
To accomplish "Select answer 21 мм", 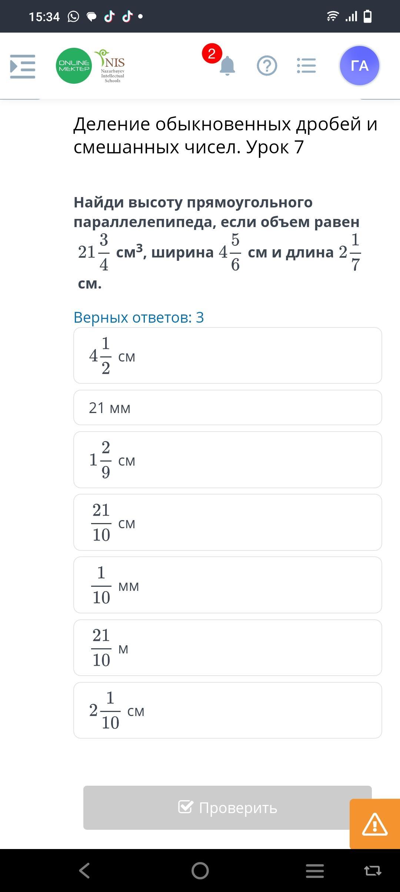I will (x=228, y=407).
